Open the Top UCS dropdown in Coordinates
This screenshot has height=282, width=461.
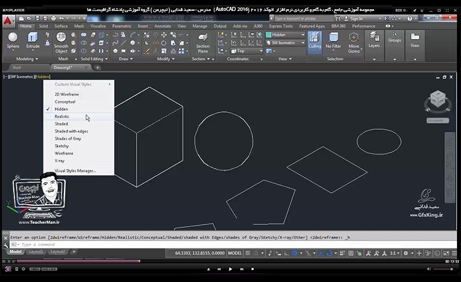pos(247,51)
